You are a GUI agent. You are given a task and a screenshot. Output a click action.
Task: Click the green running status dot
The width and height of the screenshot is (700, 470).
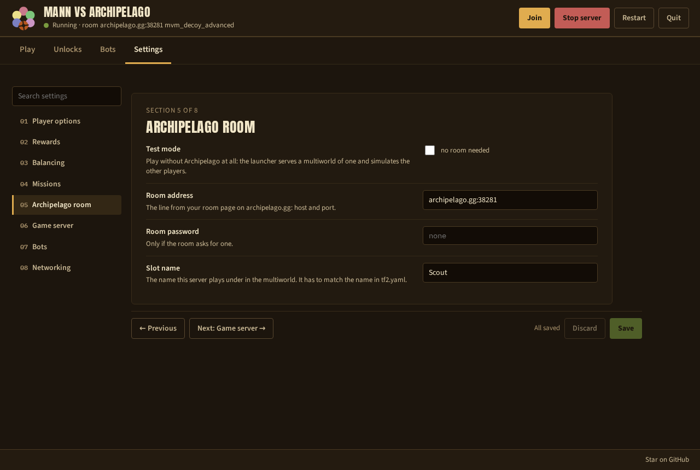[x=46, y=25]
